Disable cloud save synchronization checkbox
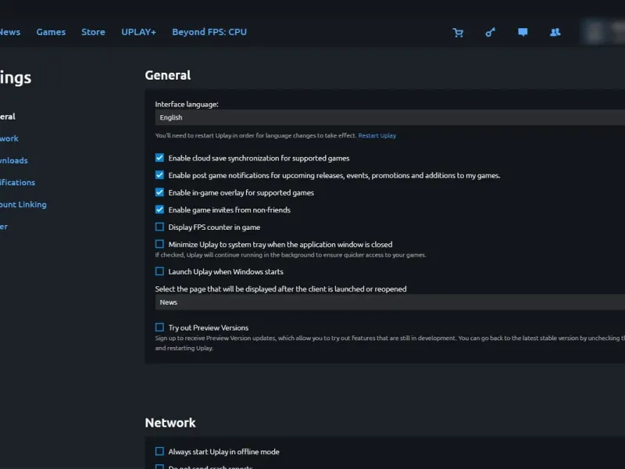The height and width of the screenshot is (469, 625). [x=159, y=158]
